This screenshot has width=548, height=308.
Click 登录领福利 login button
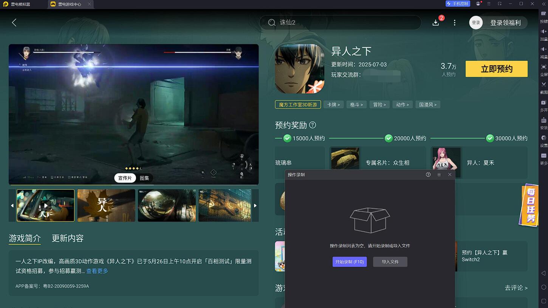(505, 23)
